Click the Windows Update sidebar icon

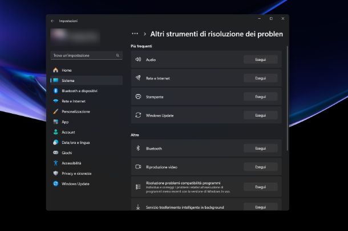55,184
